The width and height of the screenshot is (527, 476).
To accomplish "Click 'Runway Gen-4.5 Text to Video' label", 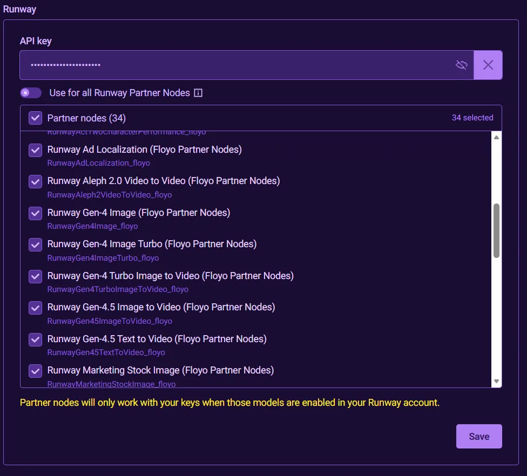I will coord(157,339).
